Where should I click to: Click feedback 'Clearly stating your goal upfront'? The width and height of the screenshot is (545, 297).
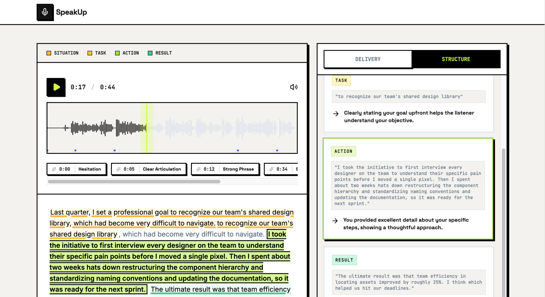(409, 117)
